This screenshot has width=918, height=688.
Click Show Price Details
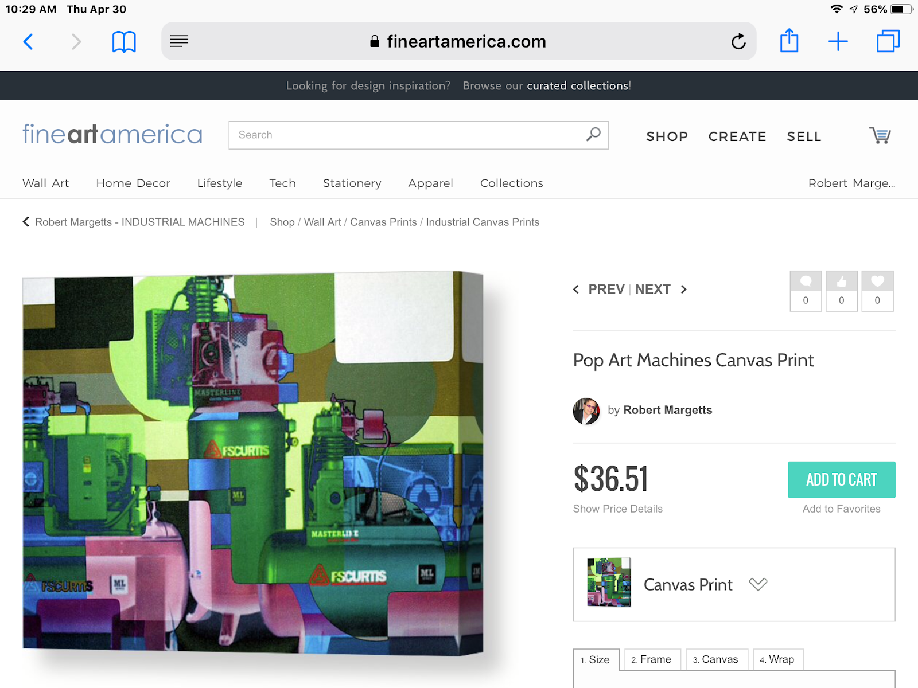point(617,509)
